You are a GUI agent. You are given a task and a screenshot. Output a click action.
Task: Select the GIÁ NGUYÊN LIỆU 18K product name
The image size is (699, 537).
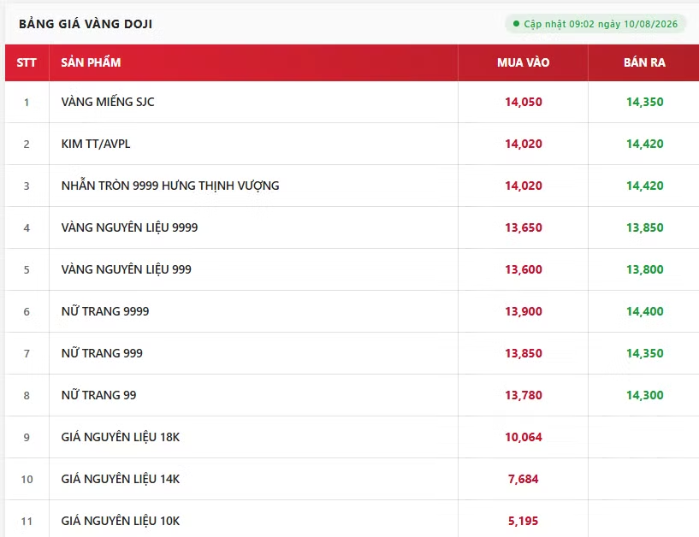(121, 437)
